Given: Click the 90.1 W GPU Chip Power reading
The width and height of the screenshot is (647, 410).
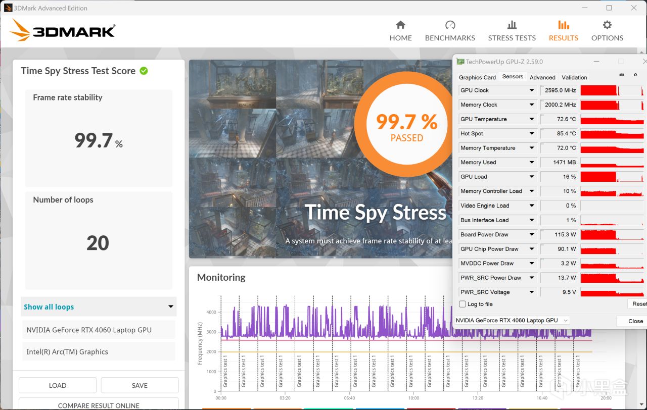Looking at the screenshot, I should click(x=559, y=249).
